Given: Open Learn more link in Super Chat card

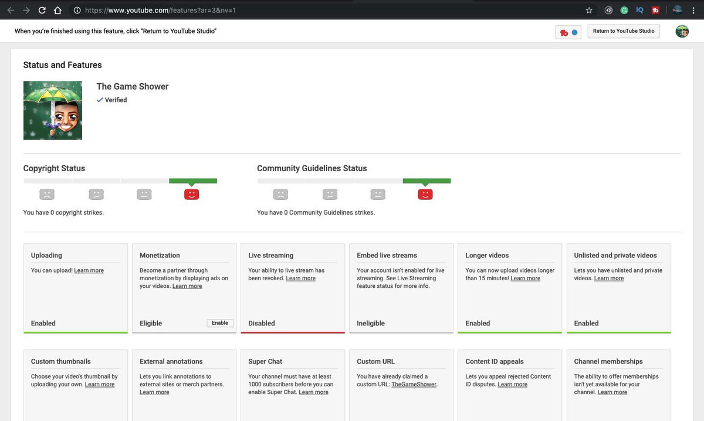Looking at the screenshot, I should (314, 392).
